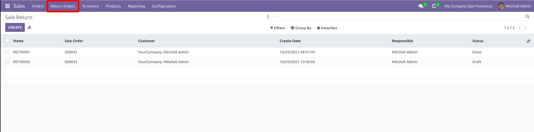
Task: Click sale order S00043 cell
Action: [71, 62]
